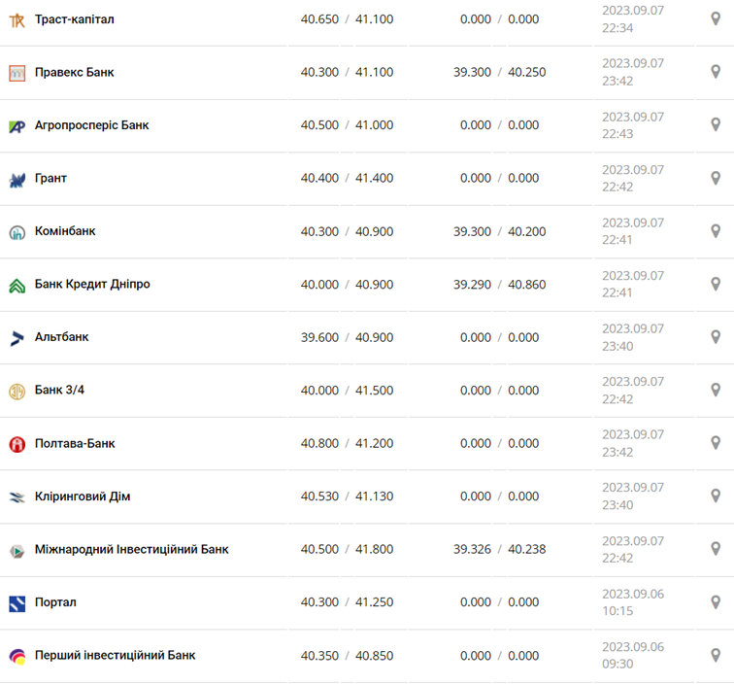The image size is (734, 685).
Task: Click the map pin for Альтбанк
Action: coord(716,337)
